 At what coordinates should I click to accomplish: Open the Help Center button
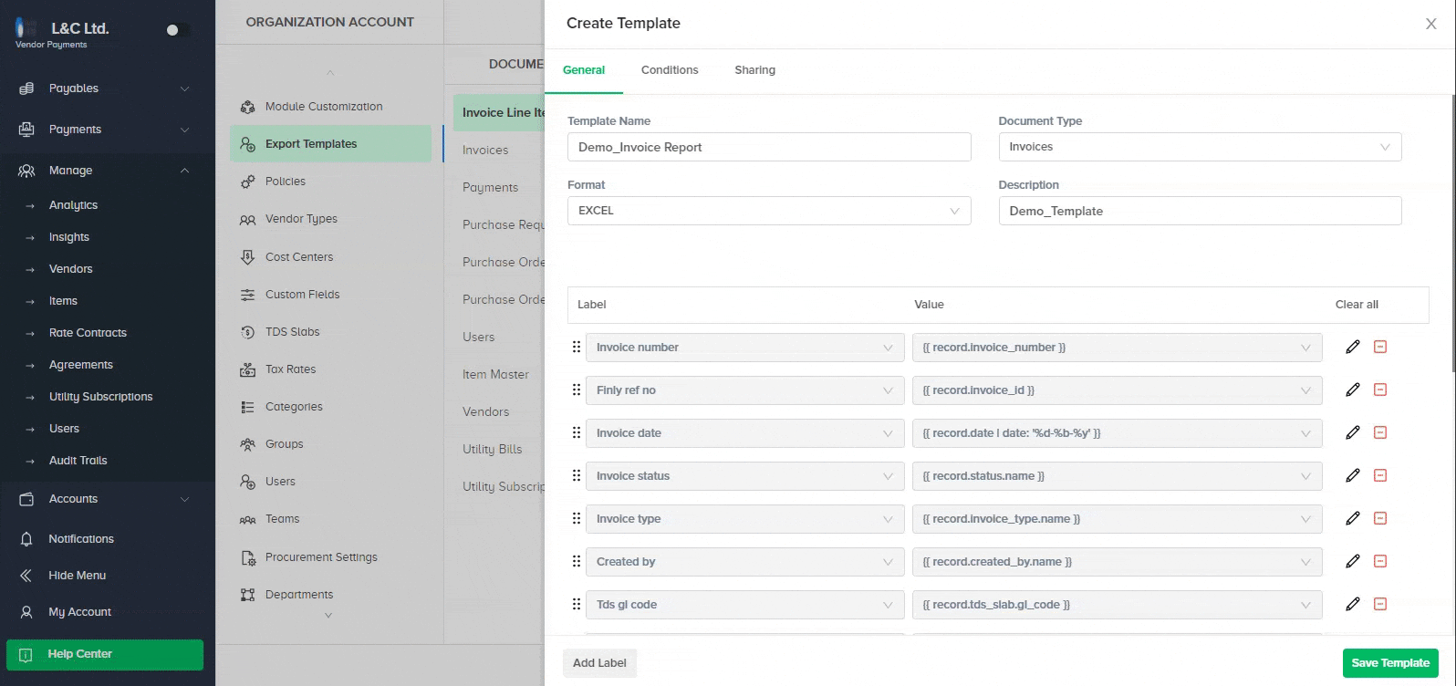pyautogui.click(x=105, y=654)
